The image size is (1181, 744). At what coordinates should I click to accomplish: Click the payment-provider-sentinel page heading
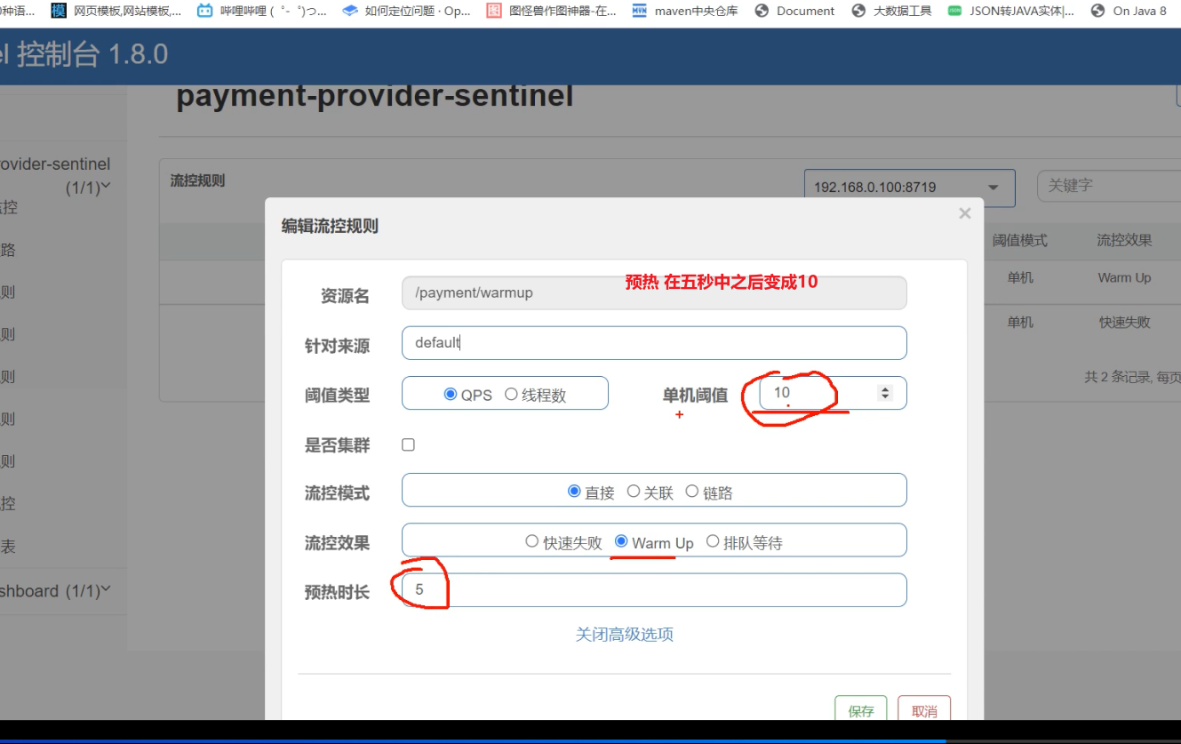point(375,95)
